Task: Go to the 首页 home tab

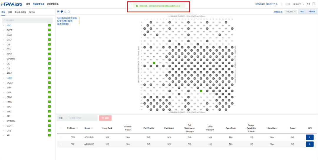Action: click(x=28, y=4)
